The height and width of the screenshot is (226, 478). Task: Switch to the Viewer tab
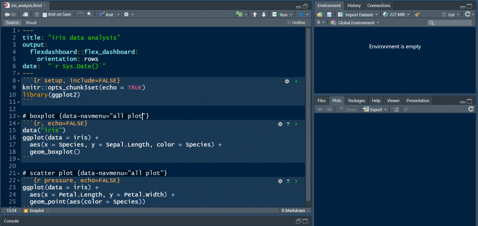[x=393, y=101]
